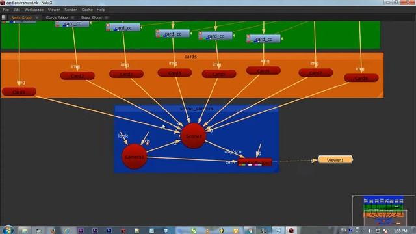
Task: Select the card_cc node feeding Card2
Action: (72, 24)
